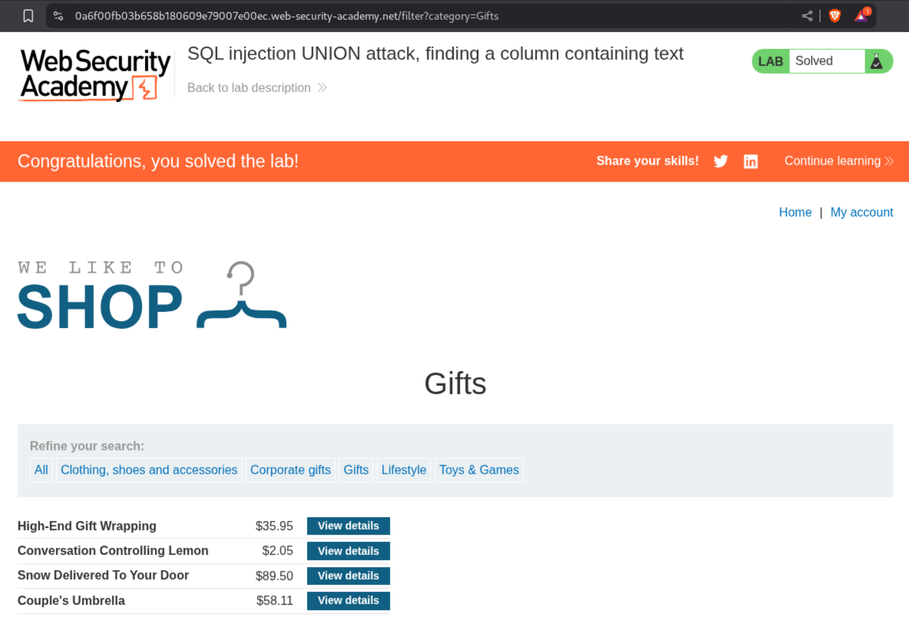This screenshot has height=625, width=909.
Task: View details for Couple's Umbrella
Action: pos(348,600)
